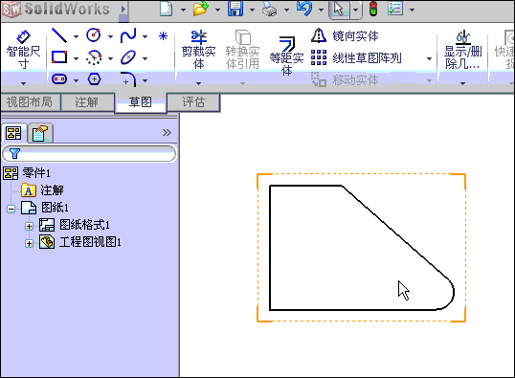This screenshot has height=378, width=515.
Task: Open the Save dropdown arrow
Action: click(x=252, y=10)
